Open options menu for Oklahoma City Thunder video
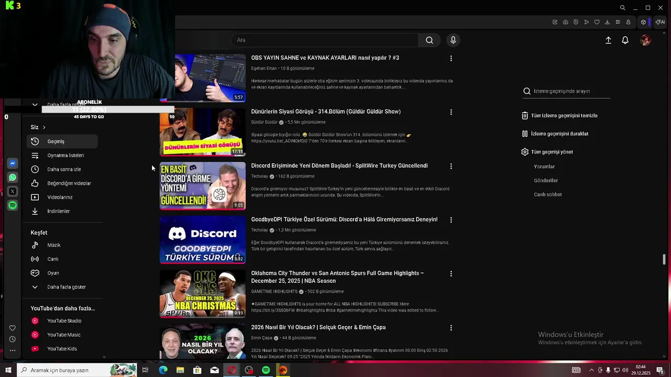This screenshot has height=377, width=671. 451,274
